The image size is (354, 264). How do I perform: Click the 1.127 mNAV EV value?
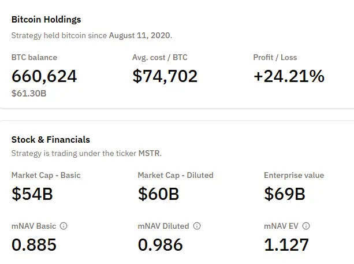point(286,245)
